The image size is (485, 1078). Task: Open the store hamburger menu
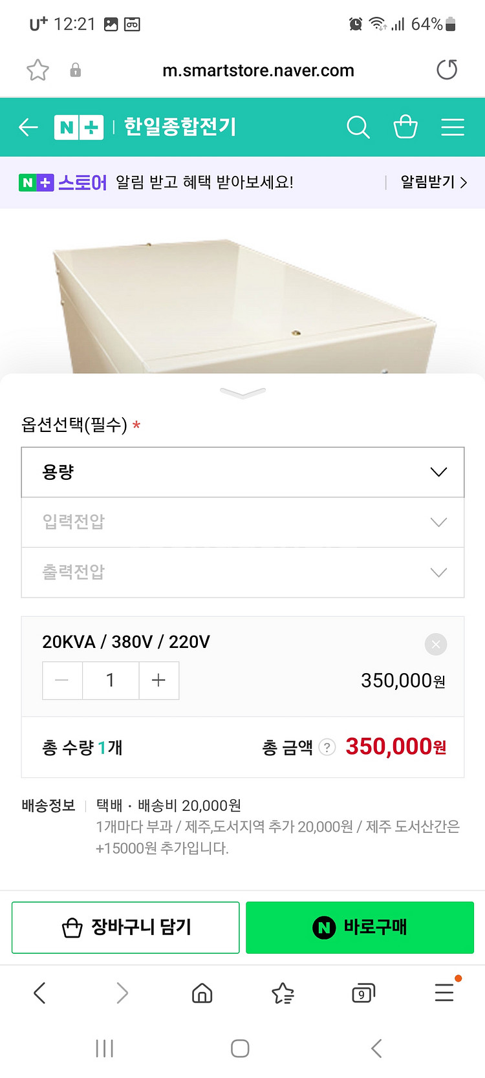[453, 127]
